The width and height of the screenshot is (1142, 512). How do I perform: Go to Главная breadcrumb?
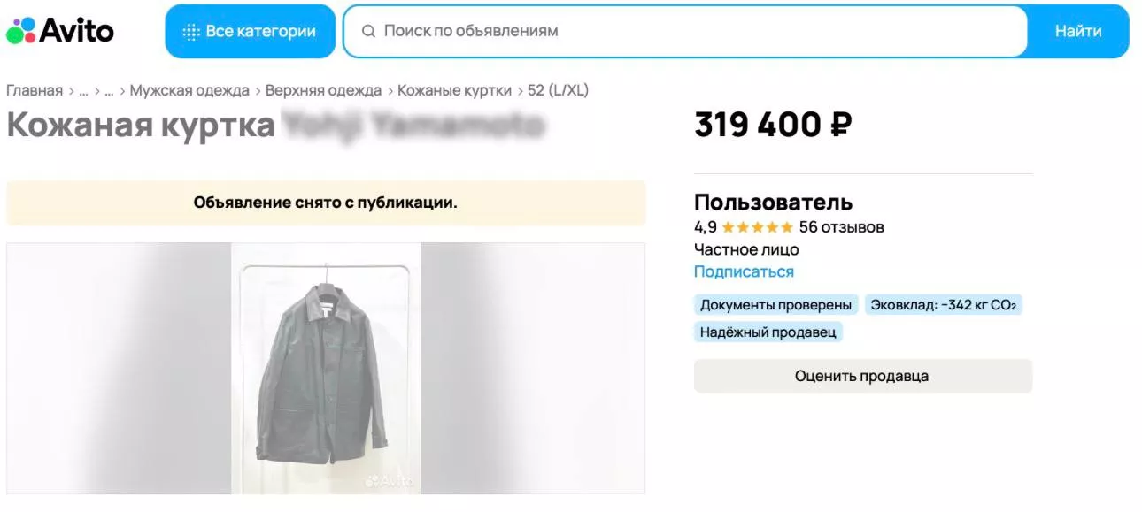coord(35,90)
